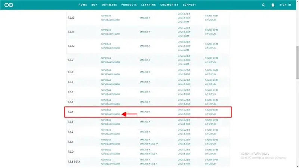This screenshot has width=299, height=168.
Task: Download MAC OS X Java 7 for 1.6.0
Action: [x=148, y=154]
